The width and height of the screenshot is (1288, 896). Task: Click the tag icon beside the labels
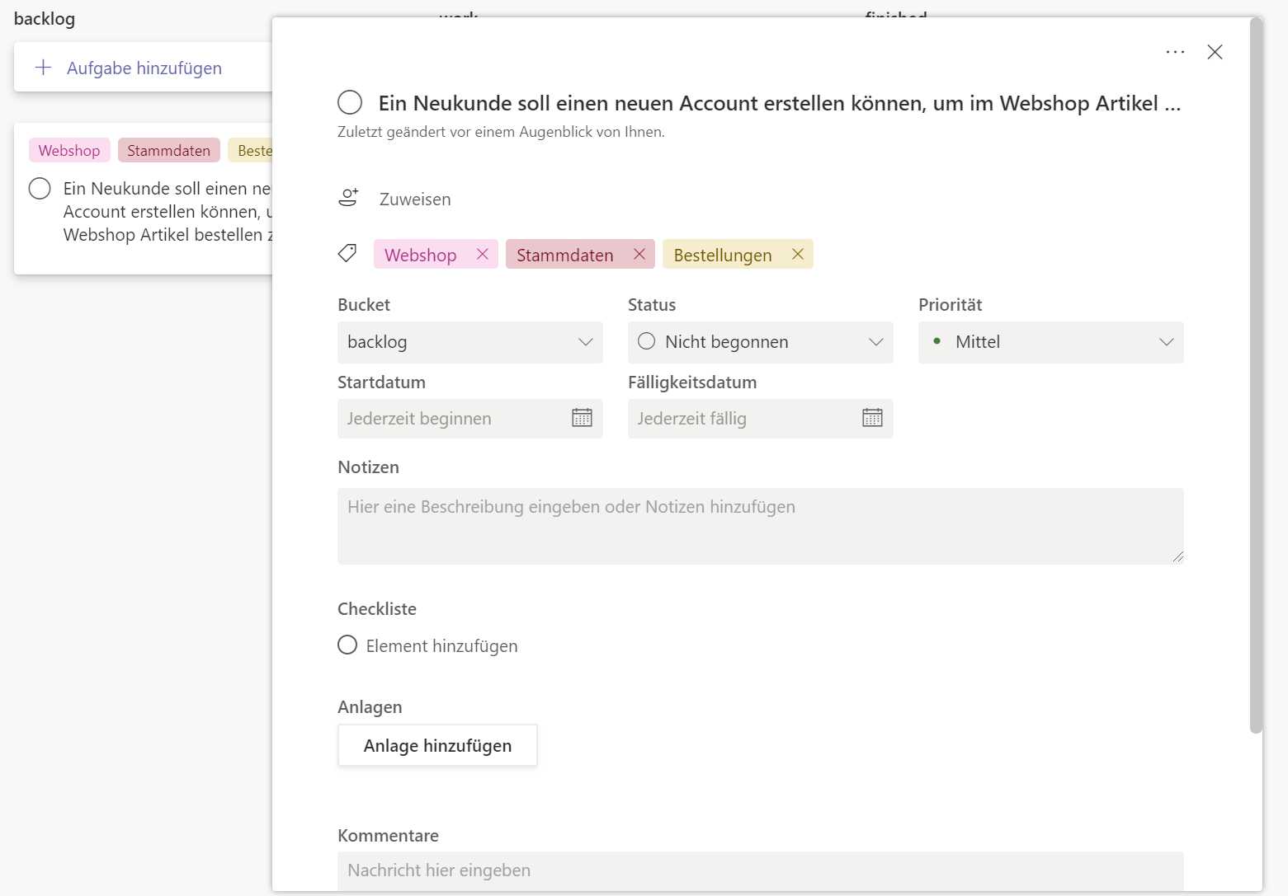[347, 253]
